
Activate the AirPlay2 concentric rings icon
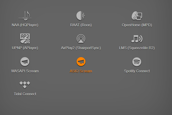(81, 39)
